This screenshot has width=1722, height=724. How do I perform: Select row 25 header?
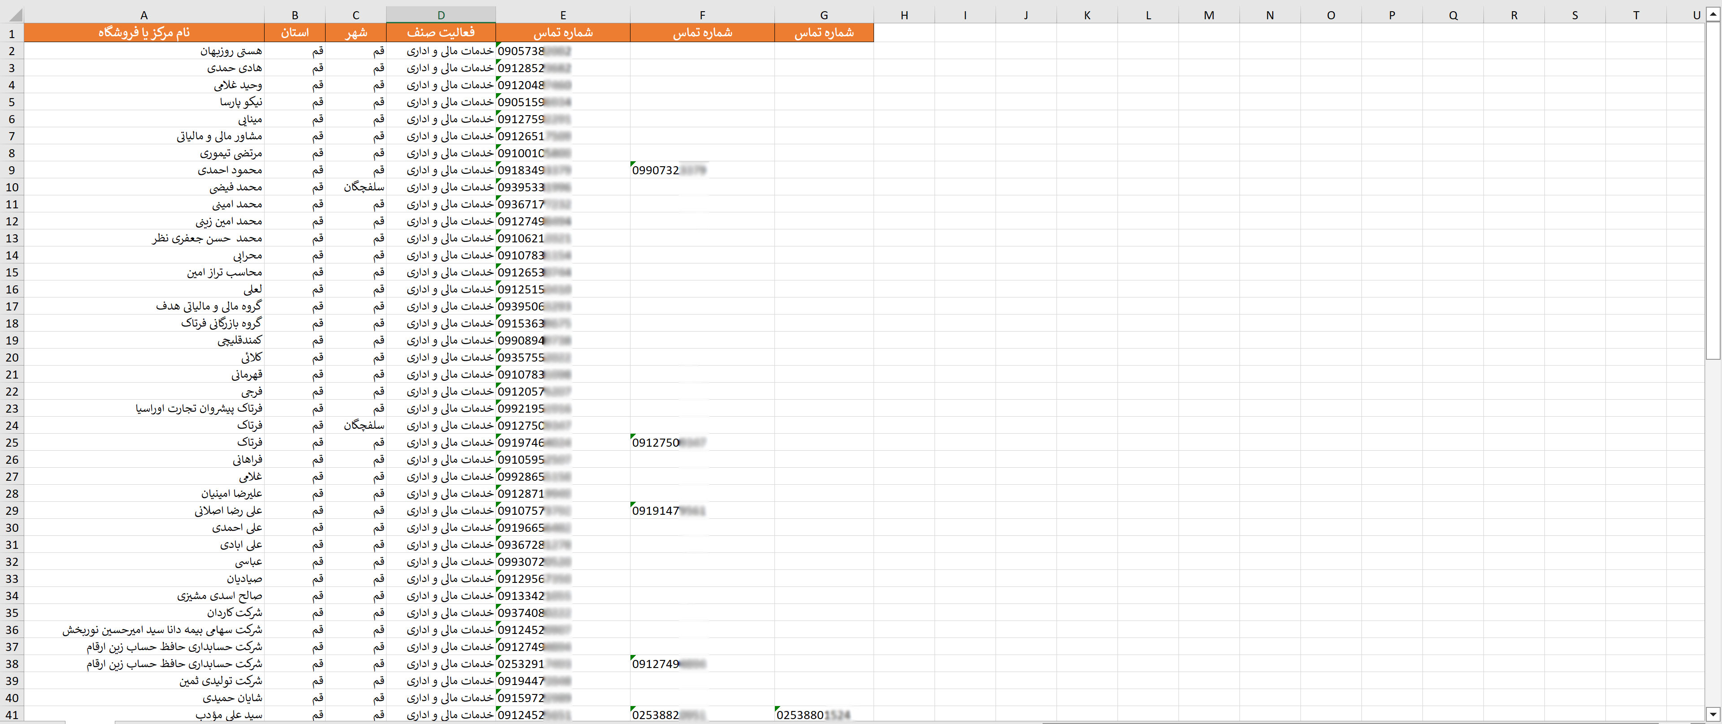(12, 442)
